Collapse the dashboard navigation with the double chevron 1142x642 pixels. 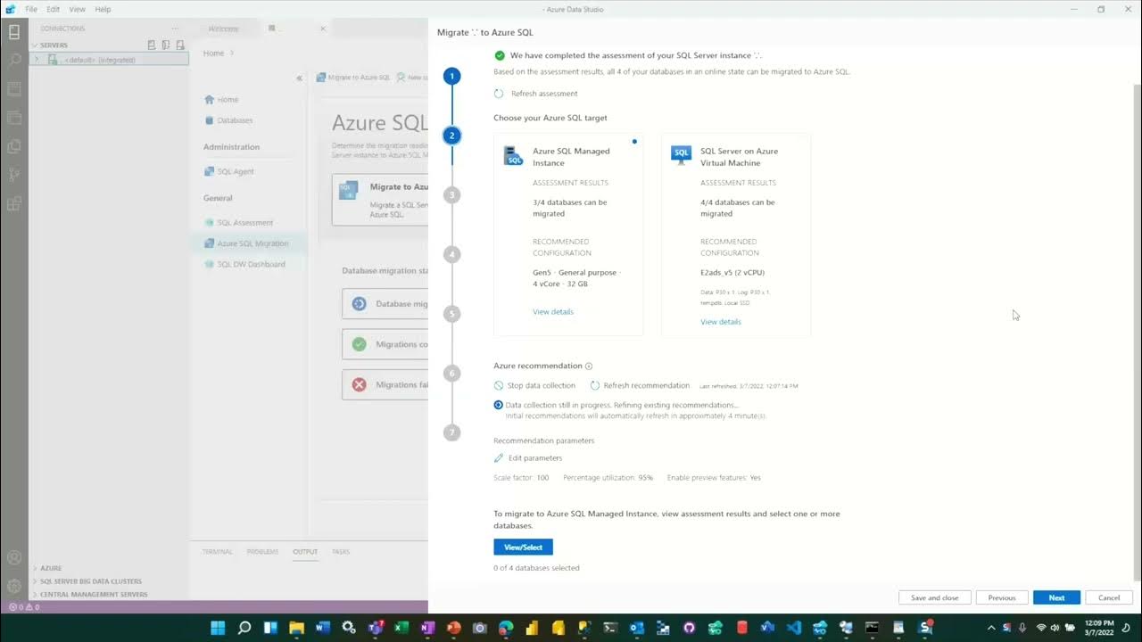click(299, 78)
